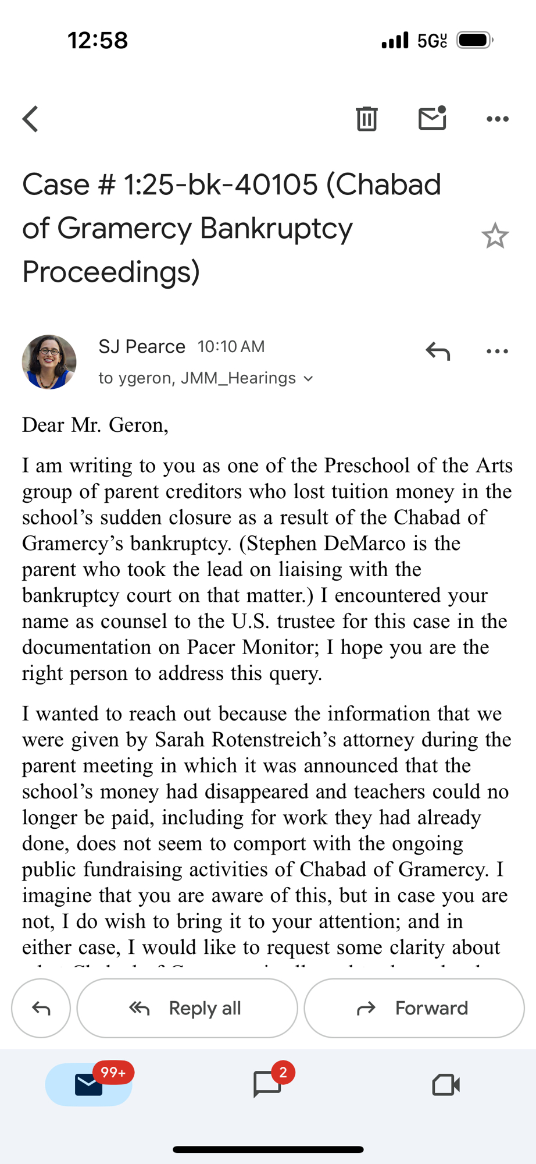Mark the email as unread
The image size is (536, 1164).
(432, 118)
